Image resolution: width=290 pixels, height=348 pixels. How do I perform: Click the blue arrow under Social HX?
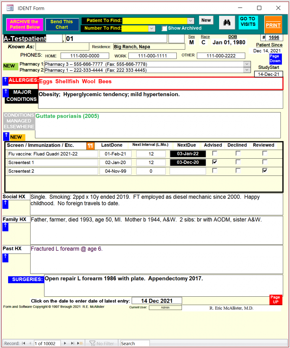(x=5, y=204)
